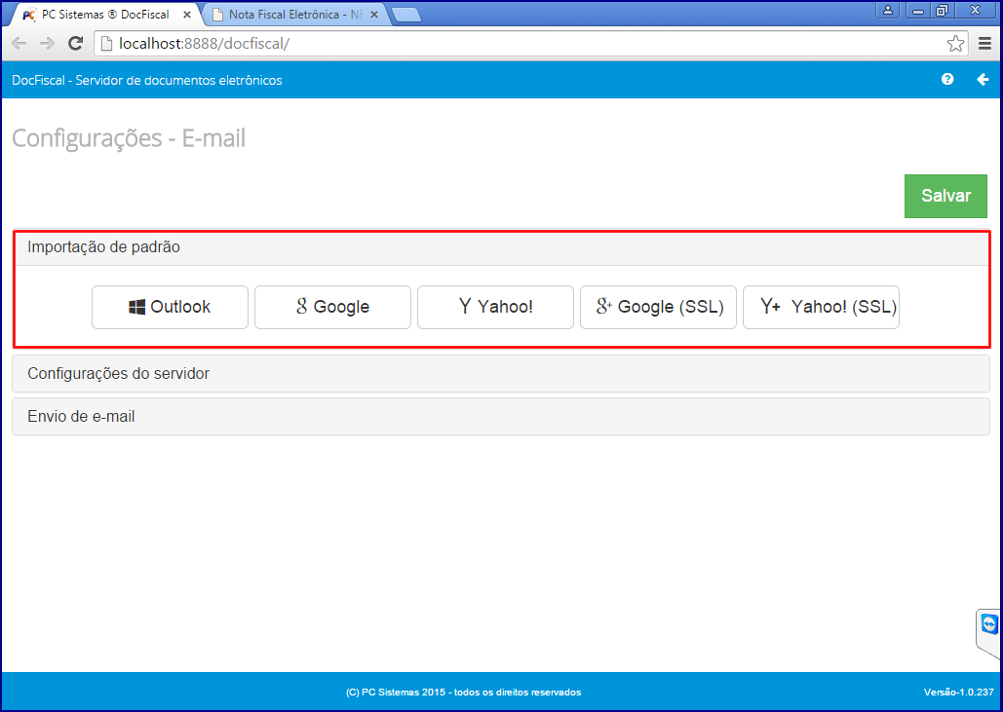Click the DocFiscal - Servidor de documentos eletrônicos title
Viewport: 1003px width, 712px height.
click(x=147, y=80)
